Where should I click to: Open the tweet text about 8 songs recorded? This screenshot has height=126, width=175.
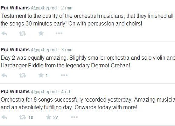[88, 103]
